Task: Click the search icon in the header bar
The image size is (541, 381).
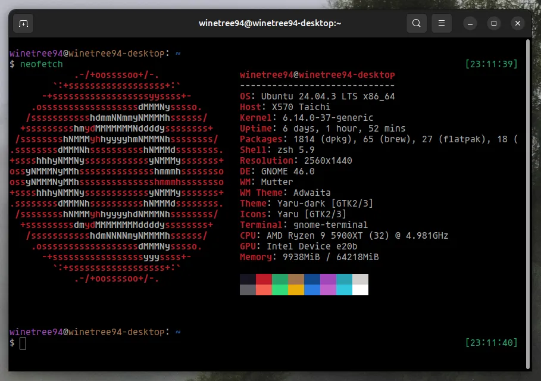Action: pos(417,23)
